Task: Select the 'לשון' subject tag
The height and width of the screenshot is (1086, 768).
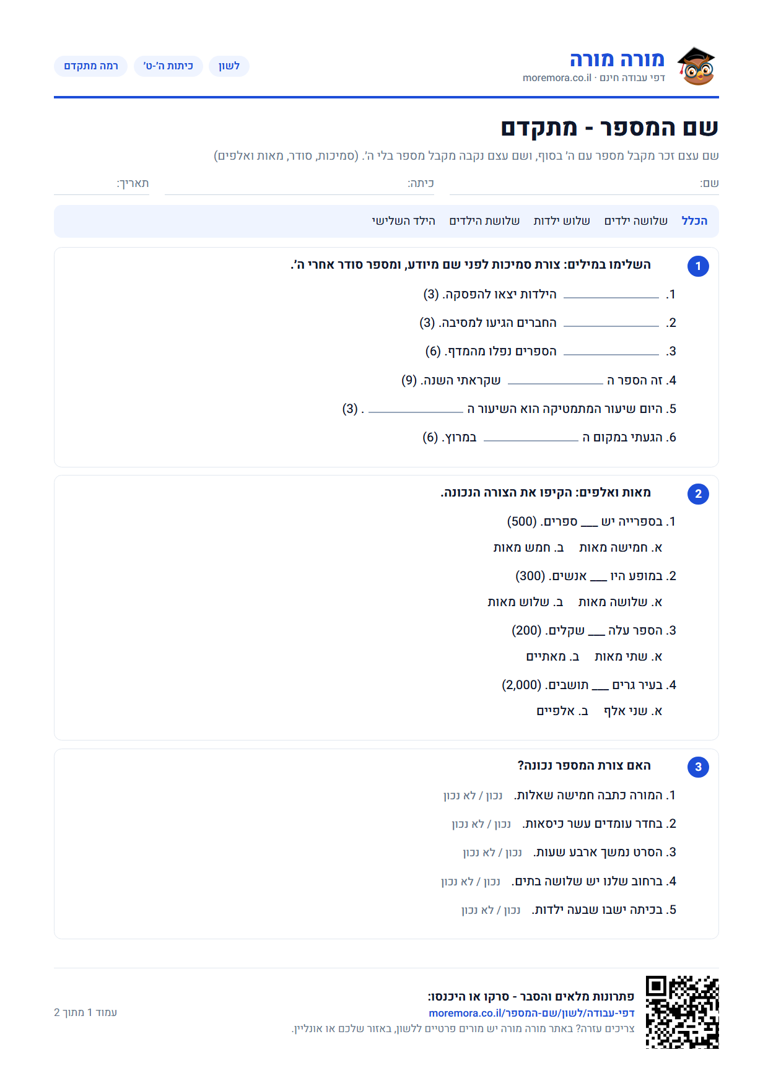Action: click(x=229, y=66)
